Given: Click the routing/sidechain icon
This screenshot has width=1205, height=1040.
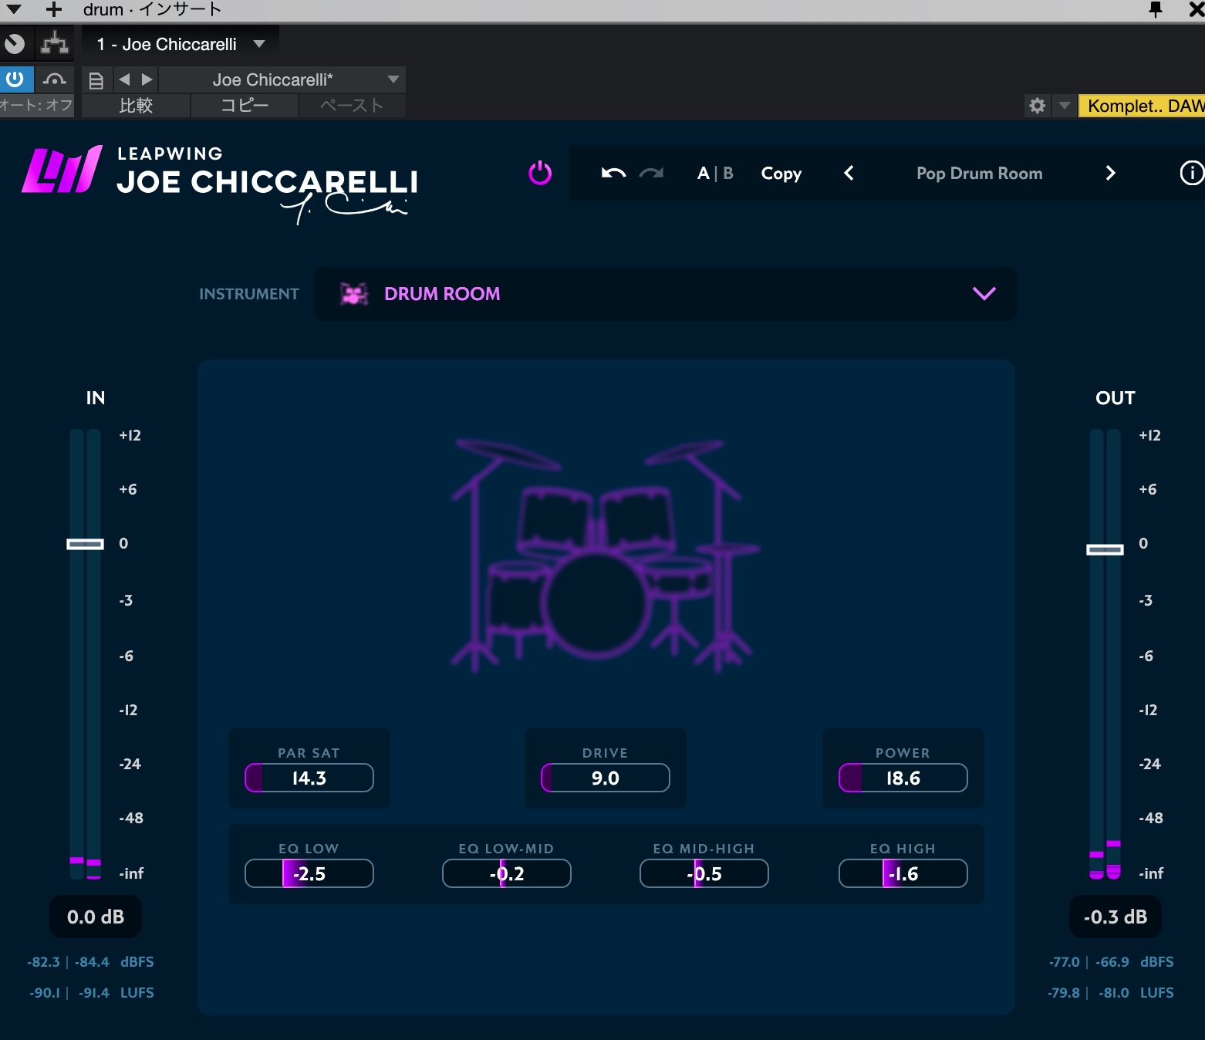Looking at the screenshot, I should [x=54, y=44].
